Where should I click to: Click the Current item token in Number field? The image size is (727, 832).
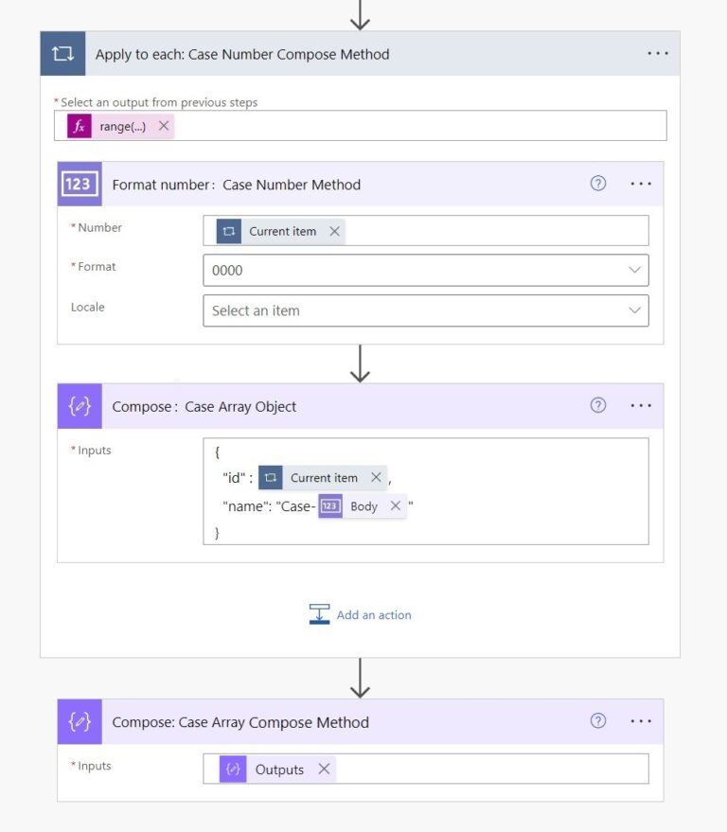[285, 230]
